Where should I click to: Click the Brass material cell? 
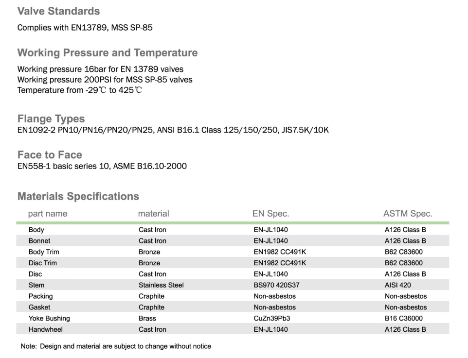pos(147,319)
